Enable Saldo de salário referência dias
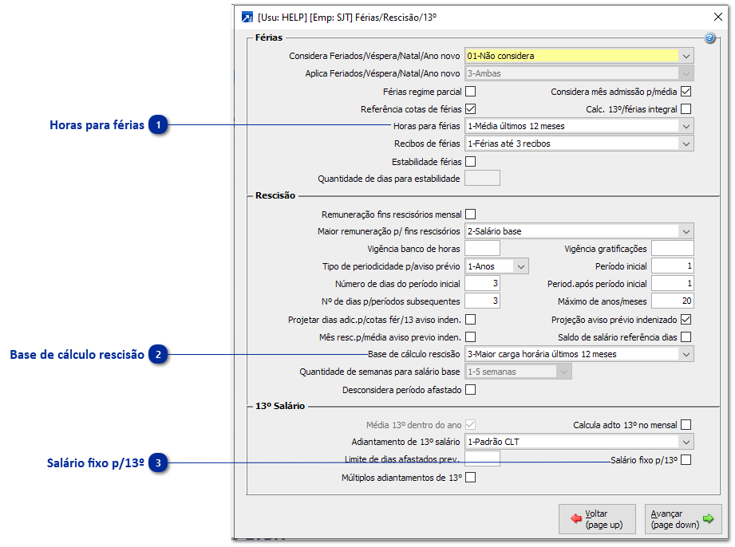This screenshot has width=735, height=547. tap(686, 336)
